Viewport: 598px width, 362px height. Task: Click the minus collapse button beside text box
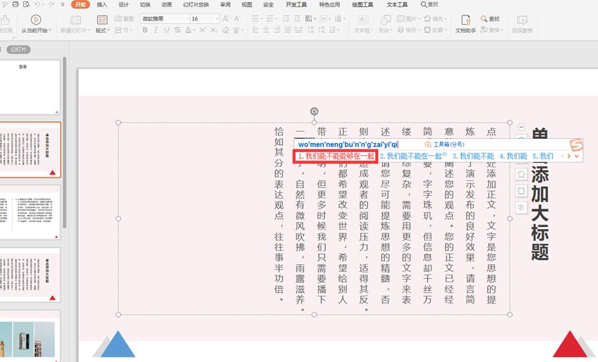(521, 127)
